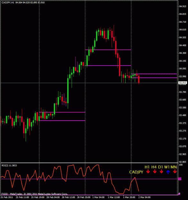The height and width of the screenshot is (200, 188).
Task: Click the 25 Feb 2011 time label
Action: [x=7, y=197]
